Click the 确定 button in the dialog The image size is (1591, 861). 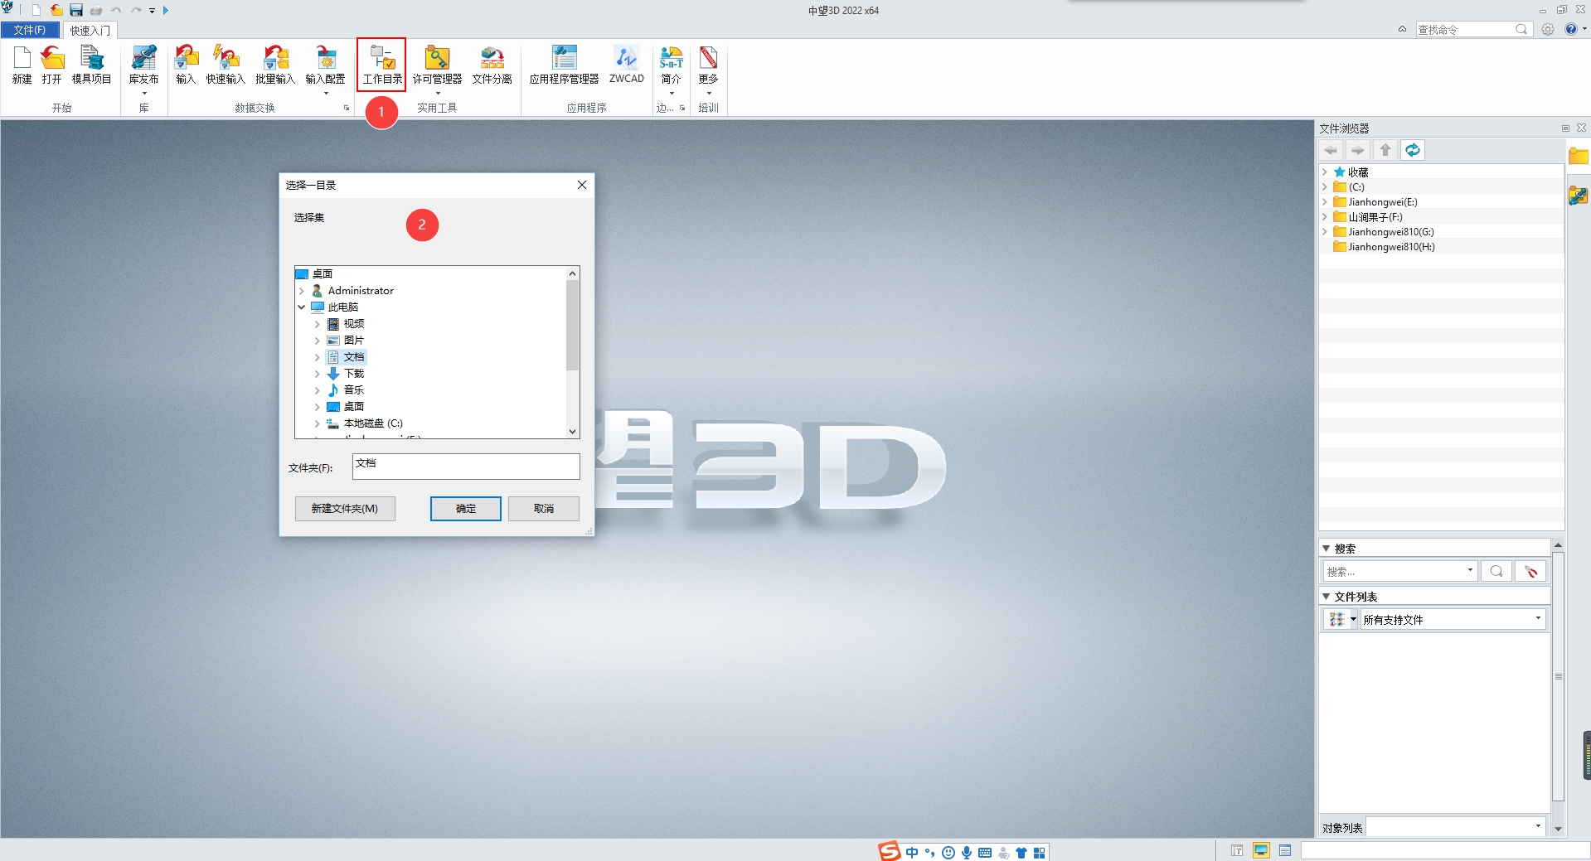465,508
